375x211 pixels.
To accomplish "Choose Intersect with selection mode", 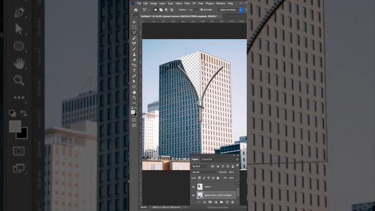I will (172, 10).
